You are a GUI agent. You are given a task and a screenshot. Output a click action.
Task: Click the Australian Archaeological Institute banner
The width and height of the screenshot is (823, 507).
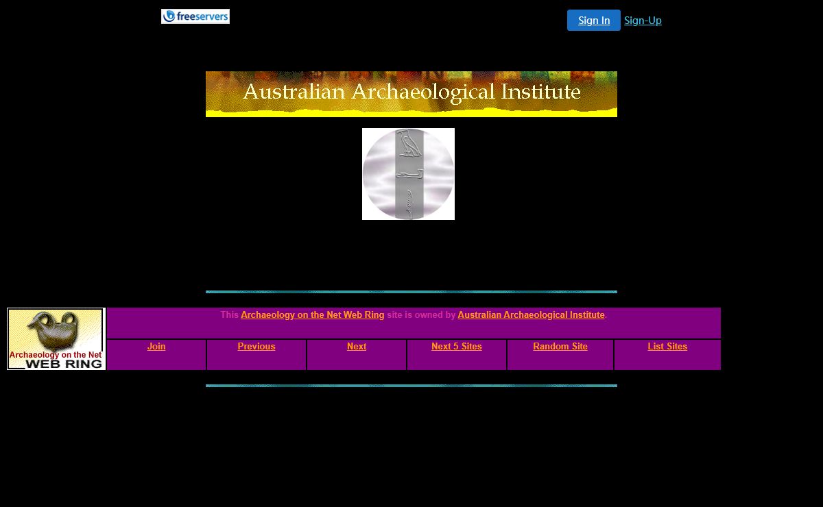[411, 94]
